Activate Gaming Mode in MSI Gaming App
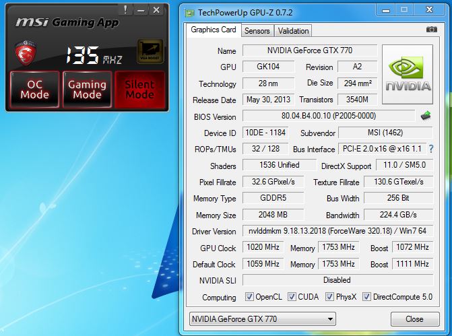The width and height of the screenshot is (452, 336). pos(87,90)
